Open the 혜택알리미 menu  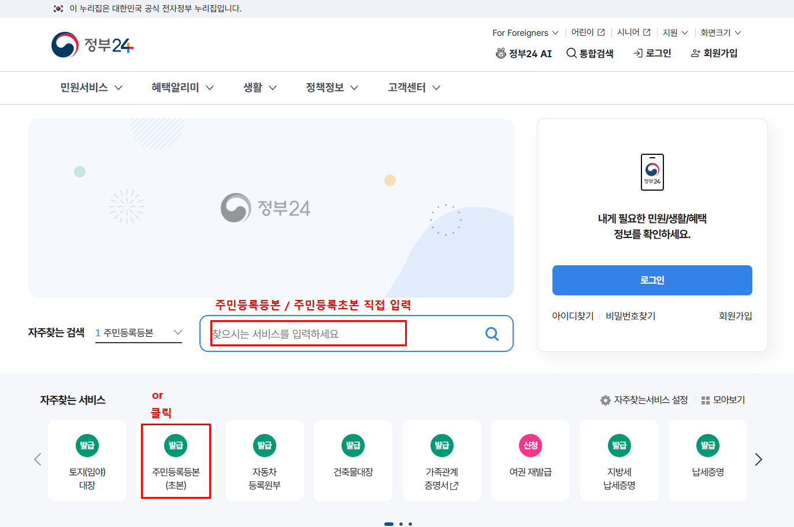point(175,88)
